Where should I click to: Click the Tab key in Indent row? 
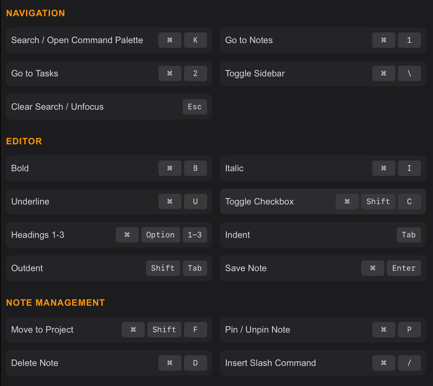pyautogui.click(x=408, y=235)
